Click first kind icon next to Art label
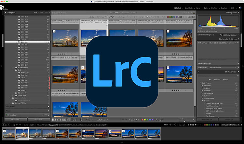 [189, 17]
